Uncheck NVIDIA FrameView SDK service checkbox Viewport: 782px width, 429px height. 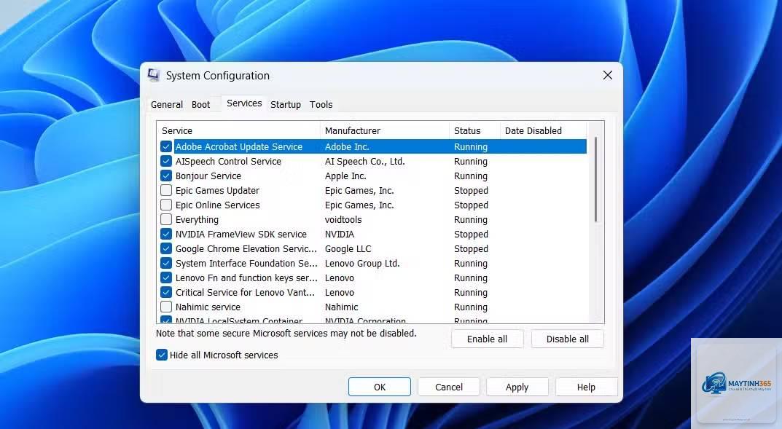(x=166, y=234)
